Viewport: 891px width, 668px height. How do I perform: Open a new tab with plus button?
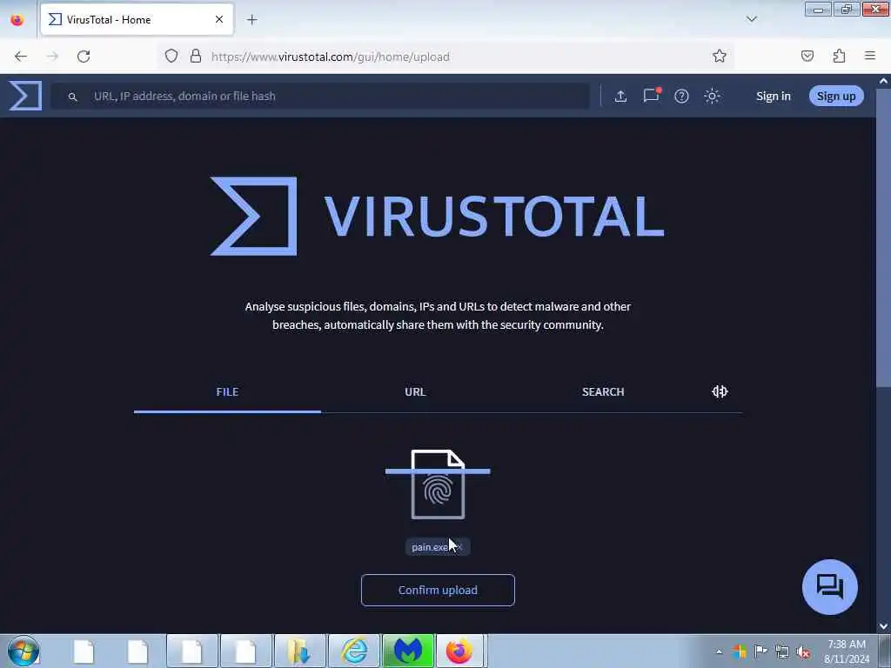click(x=251, y=20)
